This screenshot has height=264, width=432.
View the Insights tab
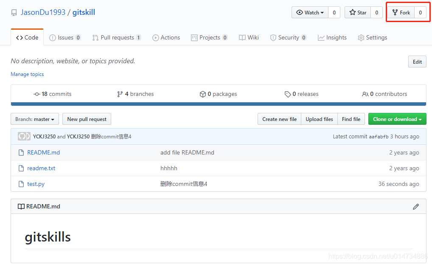pyautogui.click(x=332, y=37)
